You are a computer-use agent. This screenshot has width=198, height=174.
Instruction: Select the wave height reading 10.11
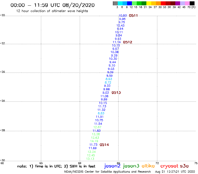coord(119,32)
